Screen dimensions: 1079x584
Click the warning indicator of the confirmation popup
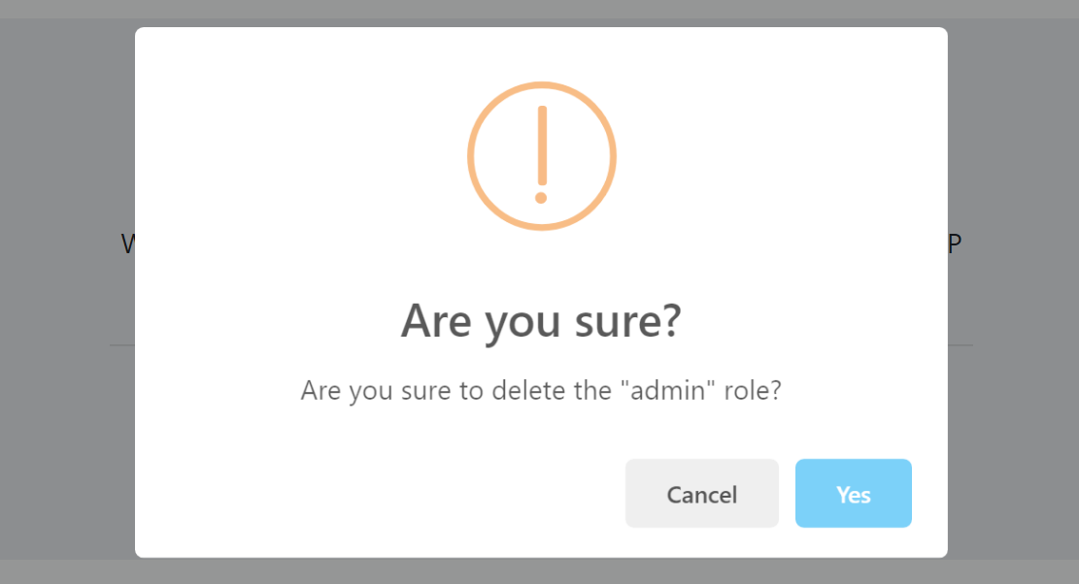(x=542, y=155)
